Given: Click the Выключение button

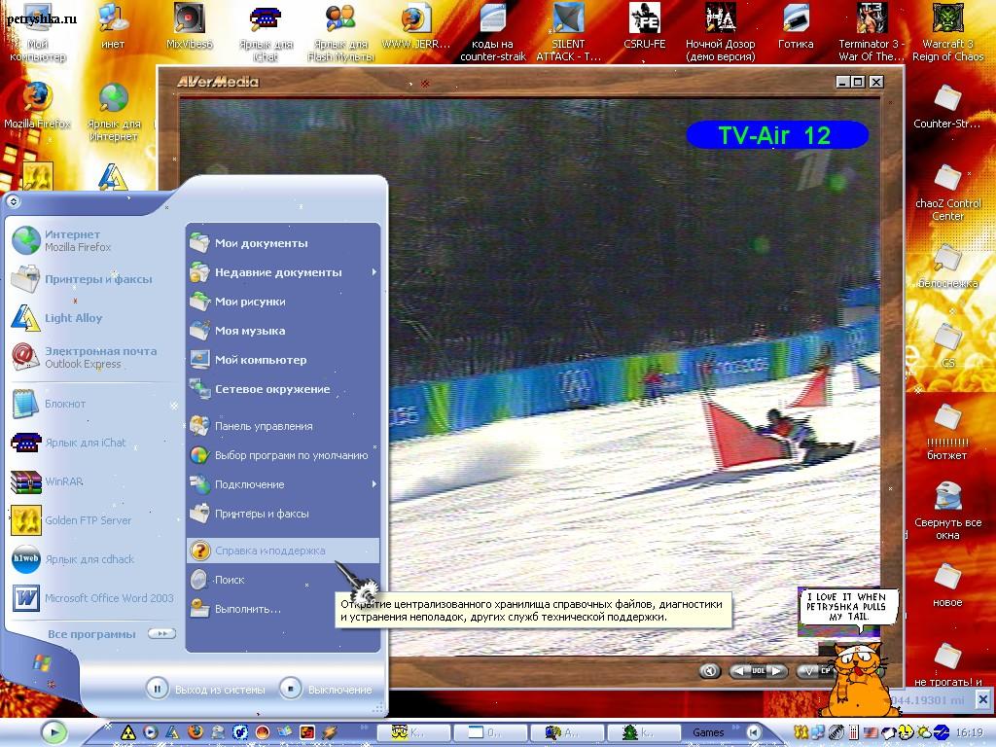Looking at the screenshot, I should (326, 689).
